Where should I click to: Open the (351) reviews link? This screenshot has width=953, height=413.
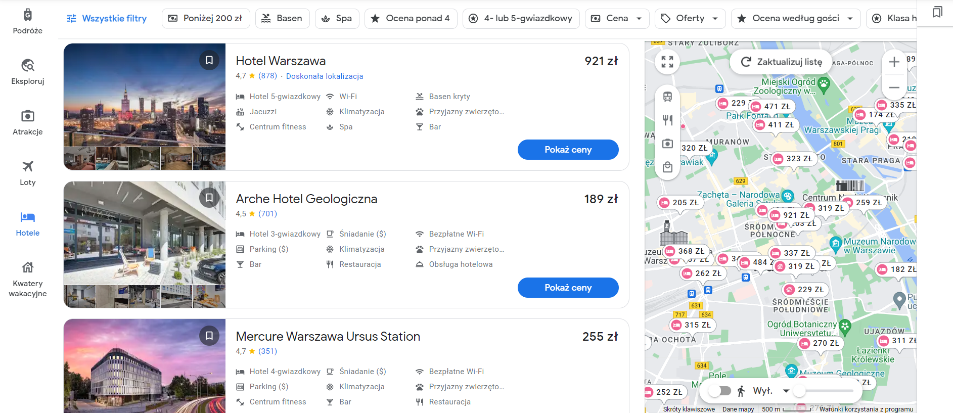click(x=267, y=351)
